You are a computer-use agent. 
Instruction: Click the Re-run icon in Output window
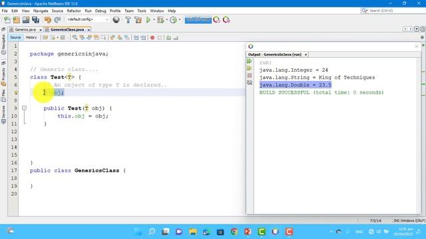250,61
